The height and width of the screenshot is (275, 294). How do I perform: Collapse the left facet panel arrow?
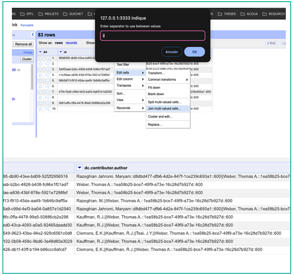(33, 35)
